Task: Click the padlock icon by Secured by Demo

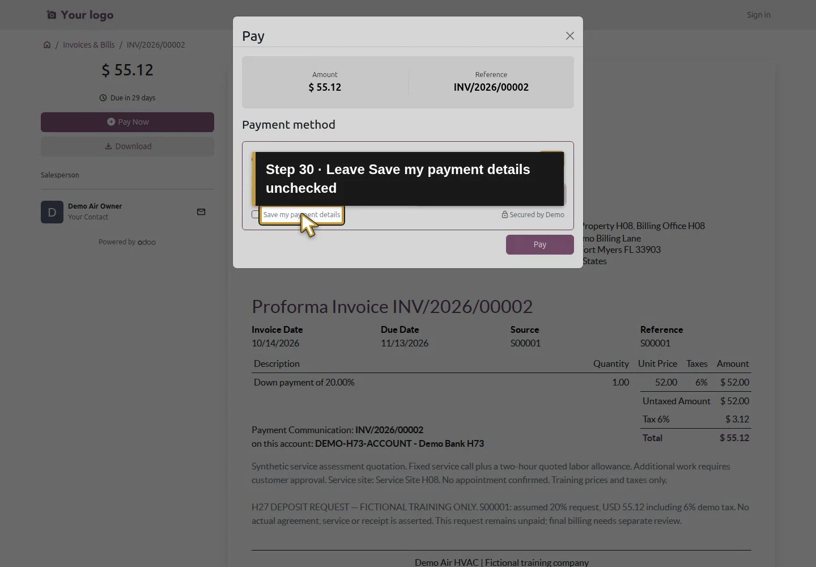Action: 504,215
